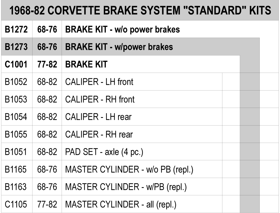Select CALIPER - RH front entry
280x213 pixels.
(100, 99)
